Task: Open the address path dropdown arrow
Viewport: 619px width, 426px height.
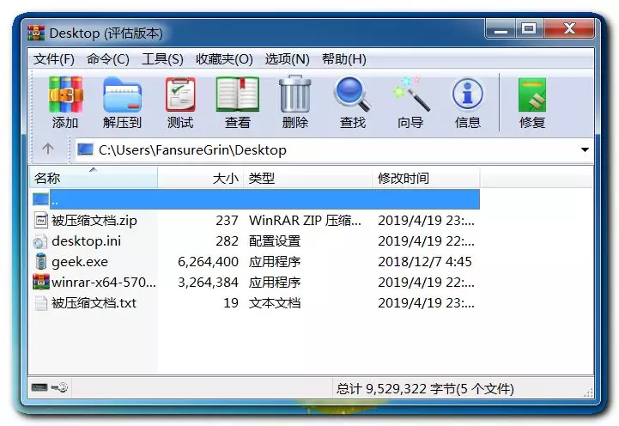Action: (x=585, y=149)
